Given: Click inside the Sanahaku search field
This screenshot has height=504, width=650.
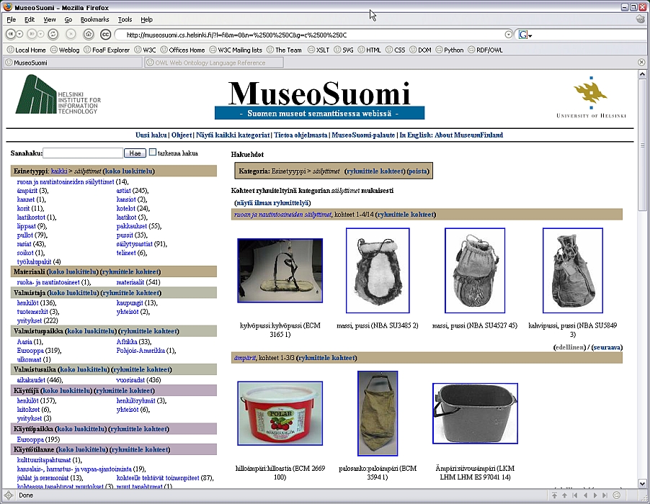Looking at the screenshot, I should click(x=83, y=153).
